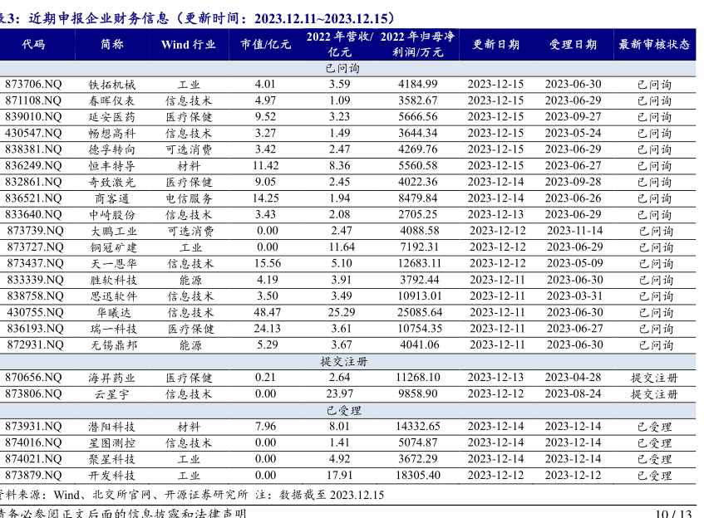This screenshot has height=518, width=704.
Task: Click stock code 839010.NQ
Action: point(33,116)
